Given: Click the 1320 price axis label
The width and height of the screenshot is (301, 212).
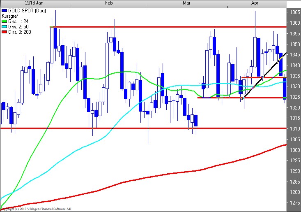Looking at the screenshot, I should tap(295, 108).
